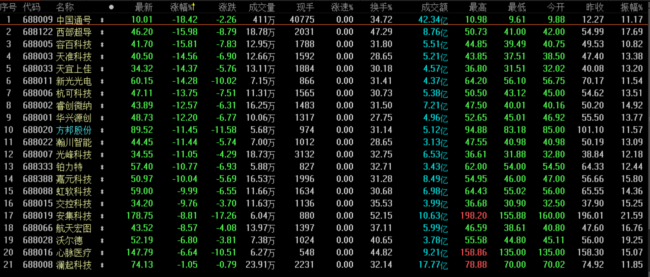
Task: Click the marker icon beside 航天宏图
Action: pos(102,228)
